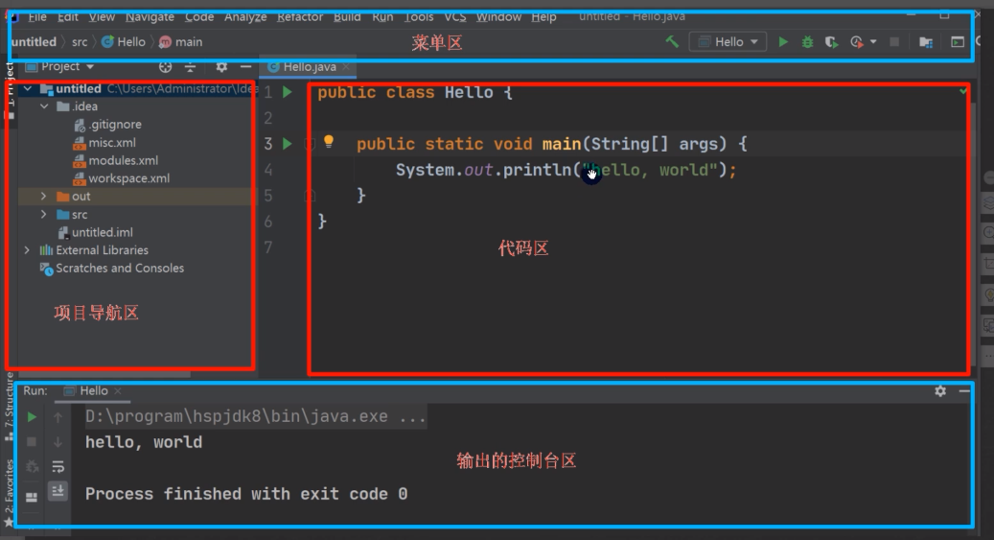Click the green checkmark inspection indicator in editor
The image size is (994, 540).
(963, 91)
